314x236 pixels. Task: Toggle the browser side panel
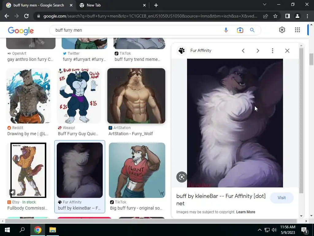pos(288,16)
